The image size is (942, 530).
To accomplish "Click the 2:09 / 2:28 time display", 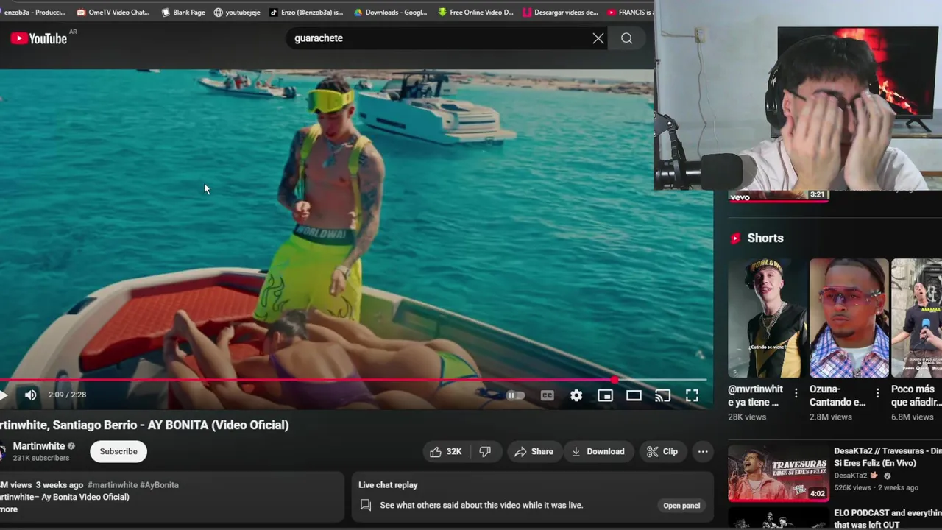I will point(67,395).
